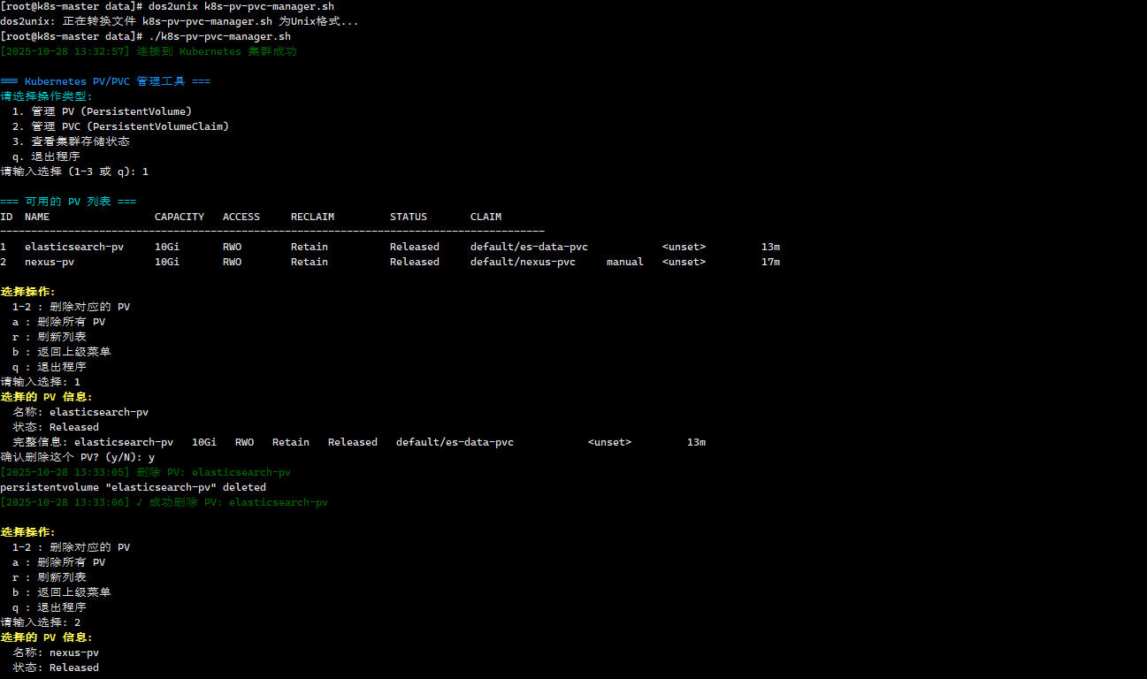Screen dimensions: 1147x679
Task: Click menu option '2. 管理 PVC (PersistentVolumeClaim)'
Action: 120,126
